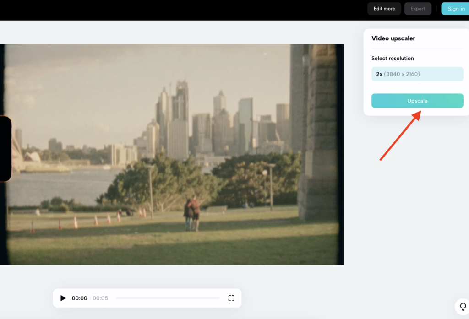Open the 2x resolution dropdown
469x319 pixels.
[x=417, y=74]
